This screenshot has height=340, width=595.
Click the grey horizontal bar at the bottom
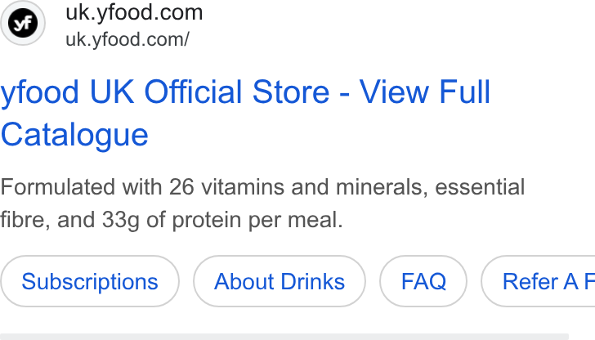(284, 337)
